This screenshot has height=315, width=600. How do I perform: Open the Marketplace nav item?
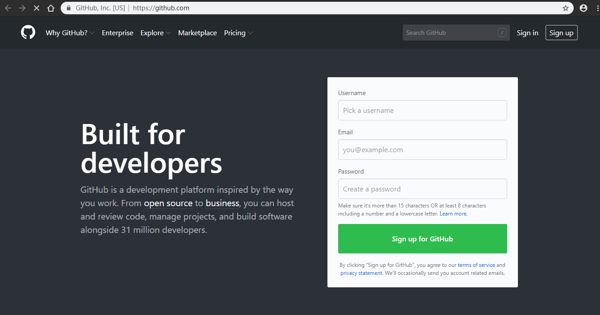198,33
